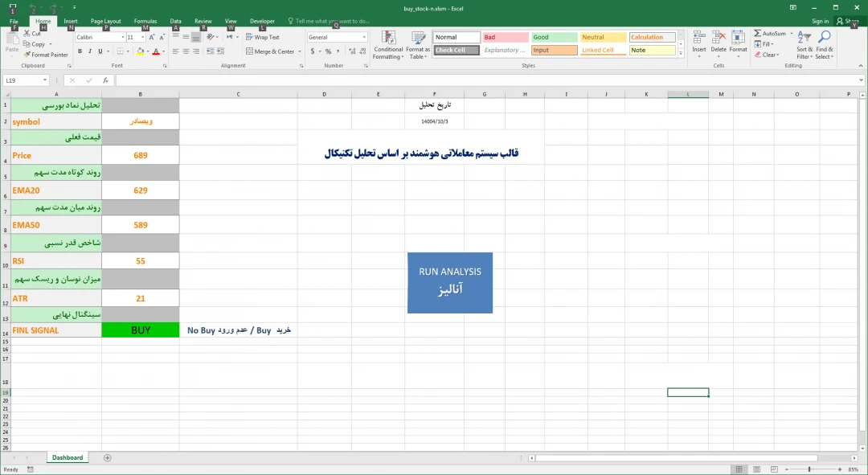Image resolution: width=868 pixels, height=475 pixels.
Task: Toggle italic formatting
Action: pyautogui.click(x=90, y=51)
